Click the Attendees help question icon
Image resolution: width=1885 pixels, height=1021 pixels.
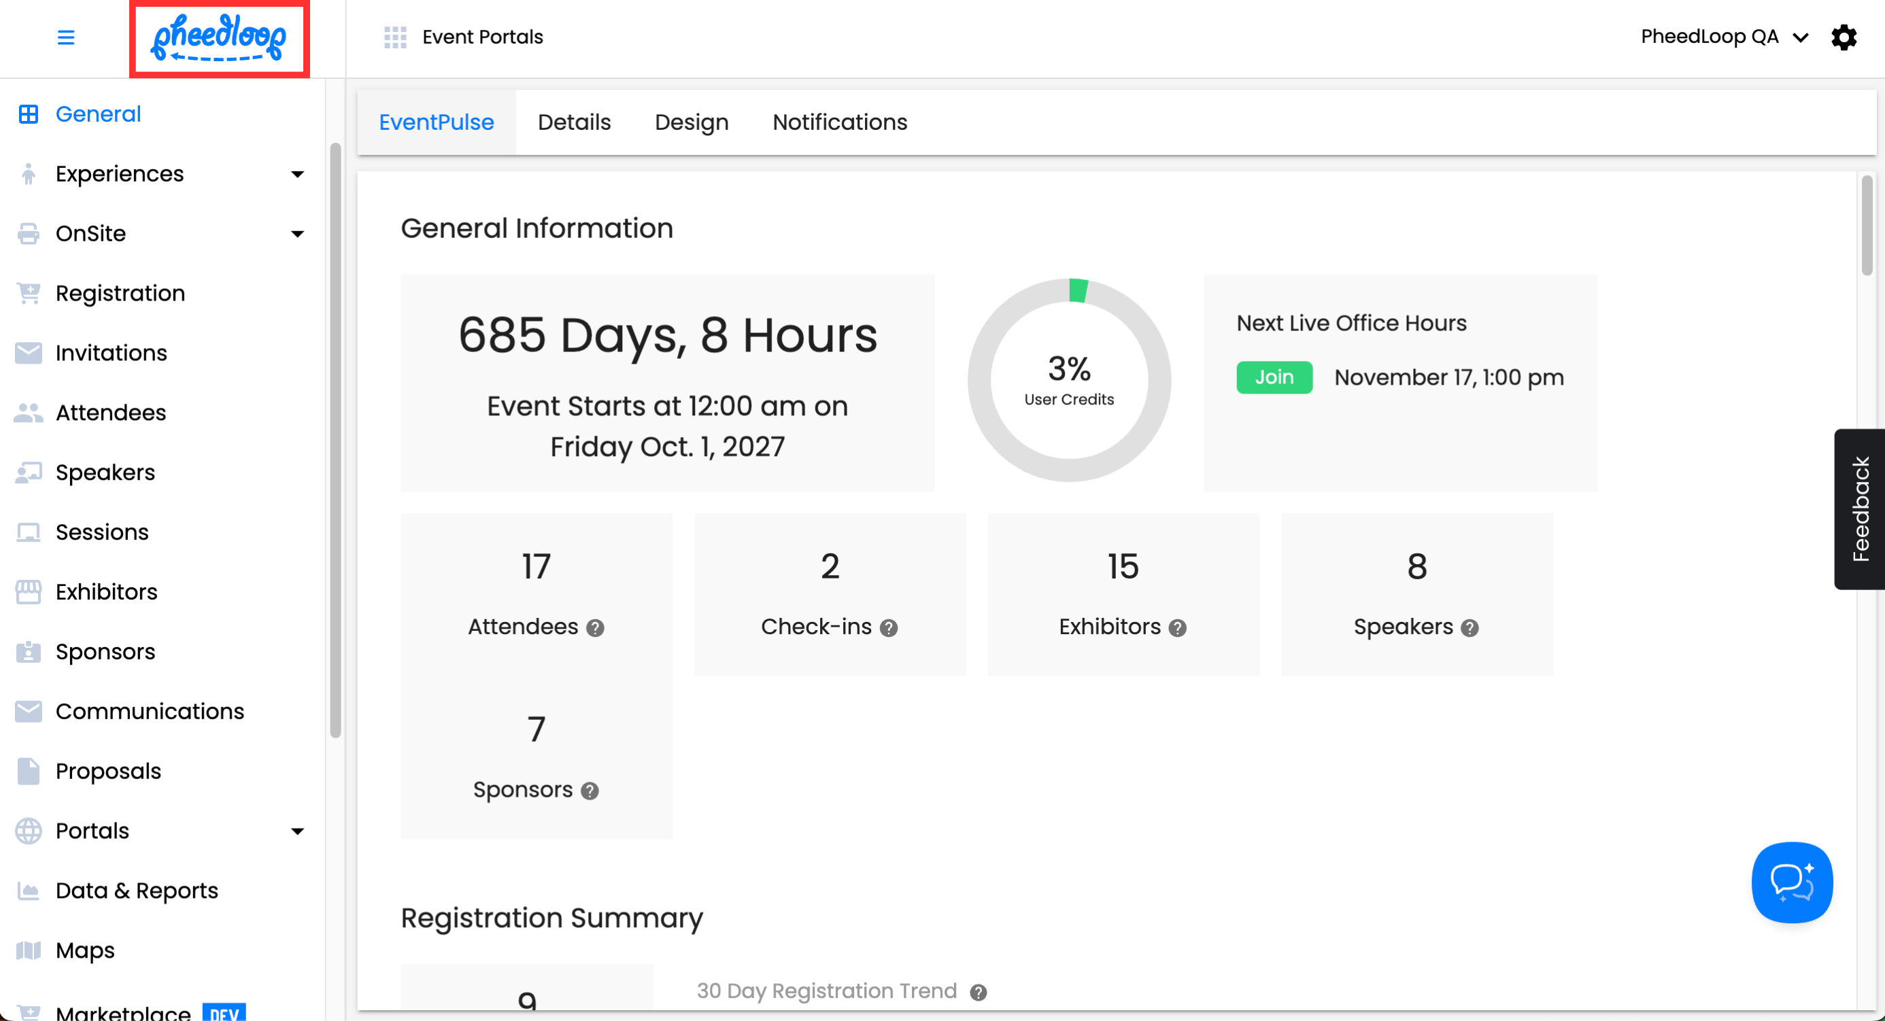[x=596, y=627]
